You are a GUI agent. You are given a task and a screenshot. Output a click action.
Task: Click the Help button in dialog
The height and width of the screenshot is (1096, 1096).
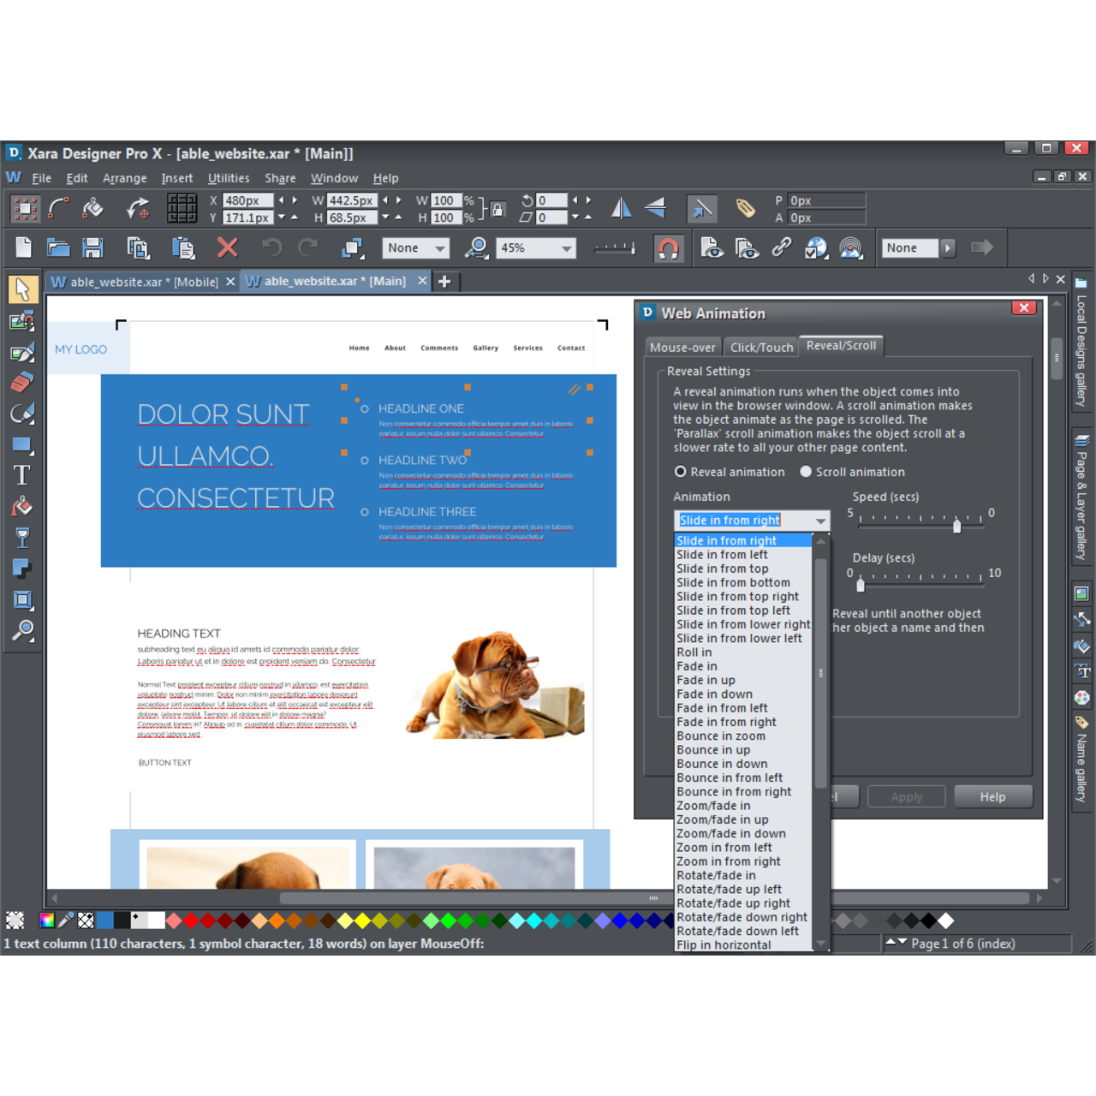(992, 796)
